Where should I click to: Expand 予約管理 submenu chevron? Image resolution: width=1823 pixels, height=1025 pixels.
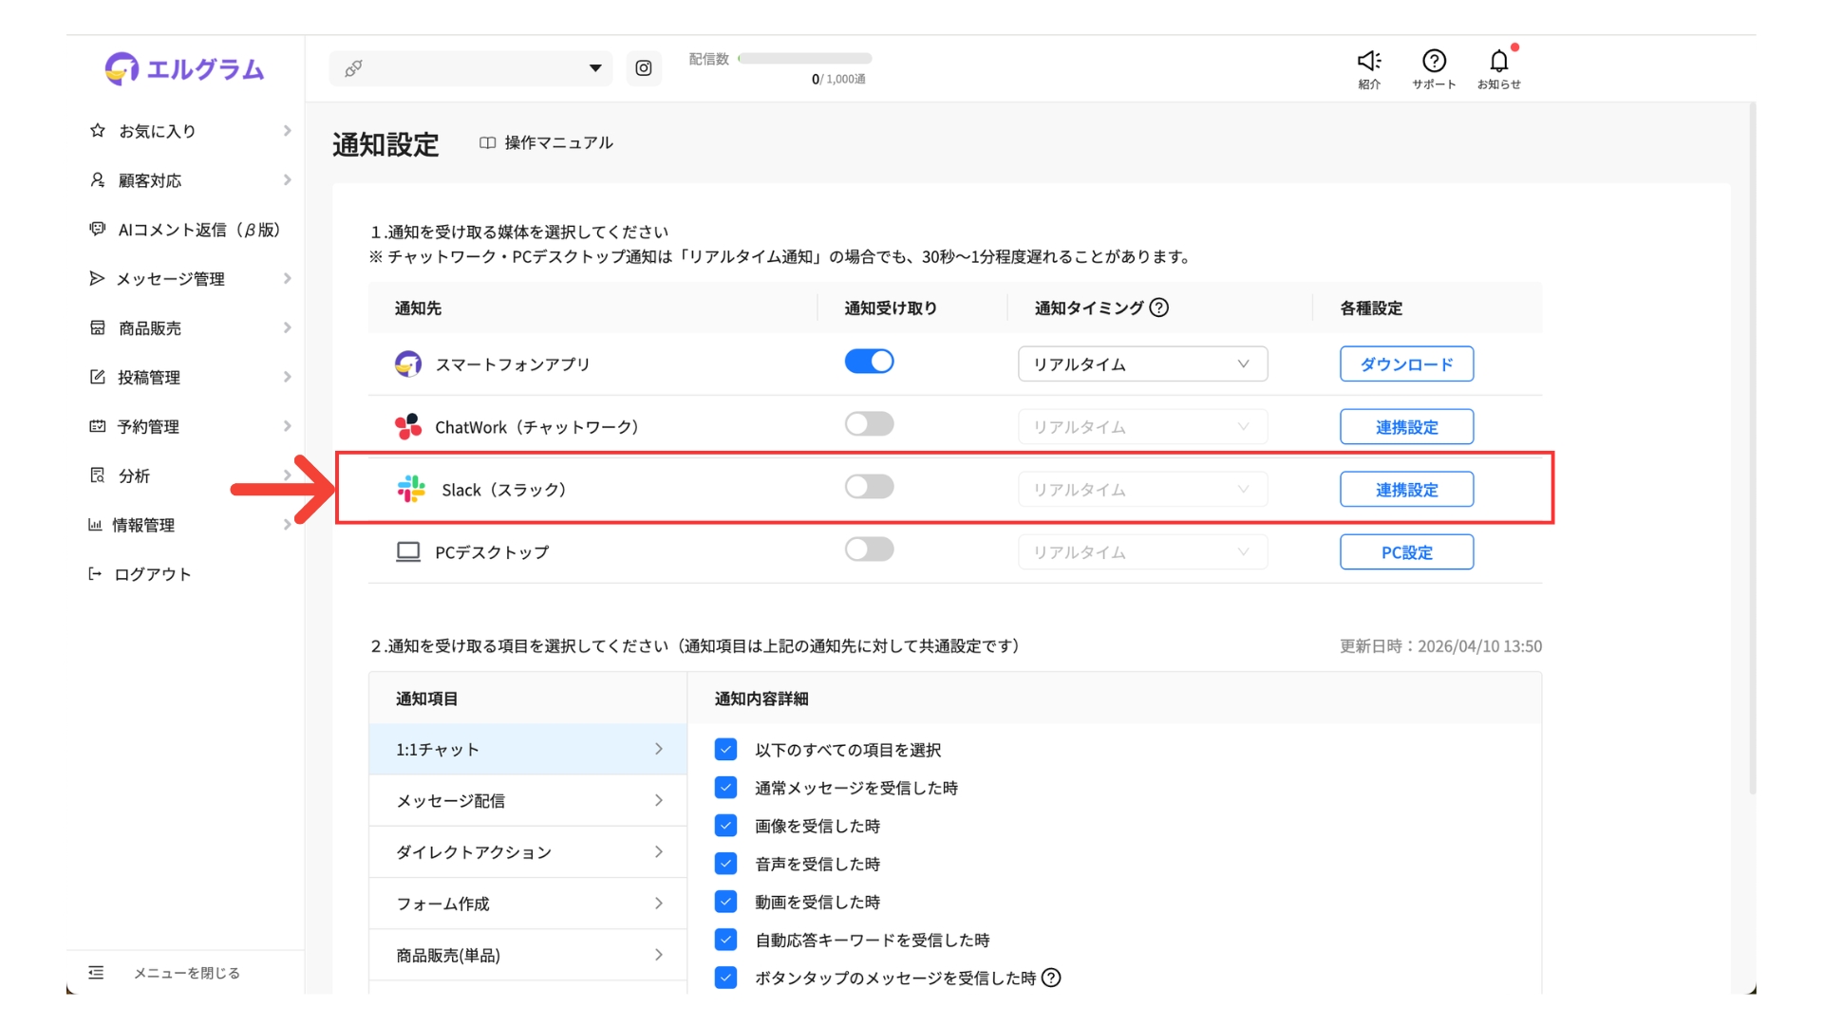click(287, 426)
